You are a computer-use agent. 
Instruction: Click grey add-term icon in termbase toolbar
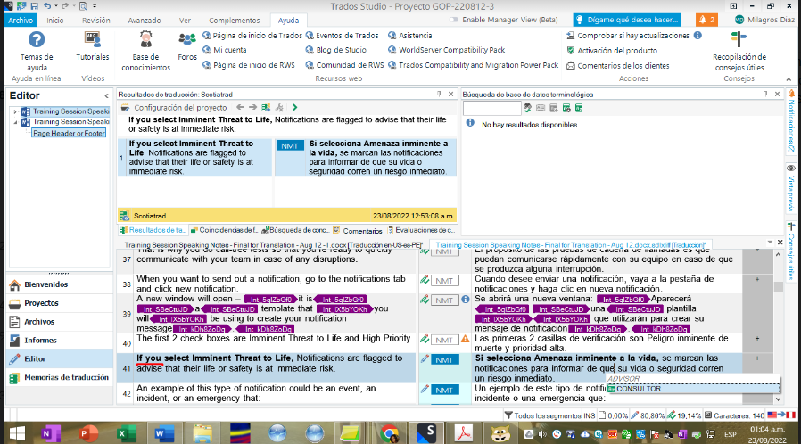coord(553,108)
